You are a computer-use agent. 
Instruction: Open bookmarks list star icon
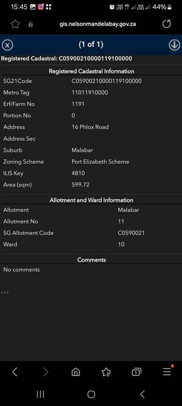(106, 372)
